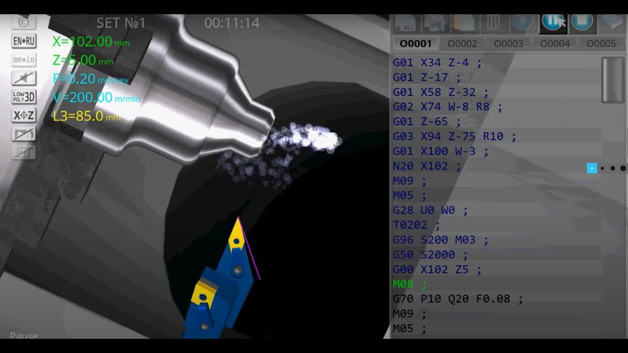Toggle the muted sound icon

24,78
